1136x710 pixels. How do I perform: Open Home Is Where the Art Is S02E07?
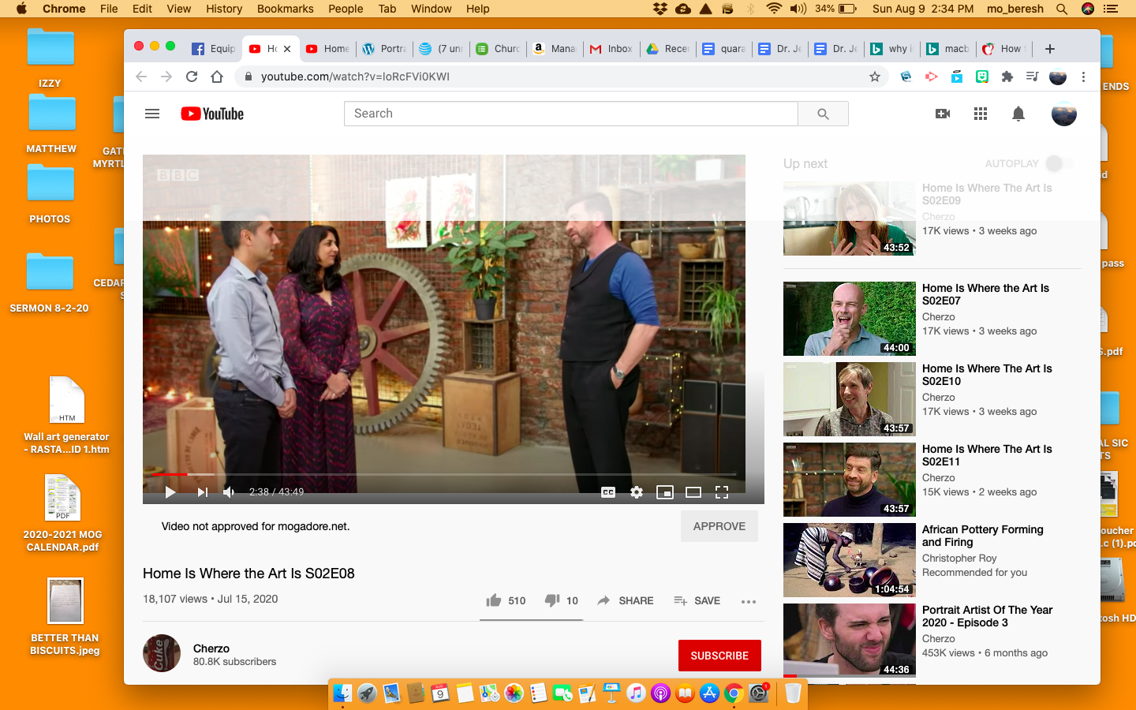click(x=985, y=294)
